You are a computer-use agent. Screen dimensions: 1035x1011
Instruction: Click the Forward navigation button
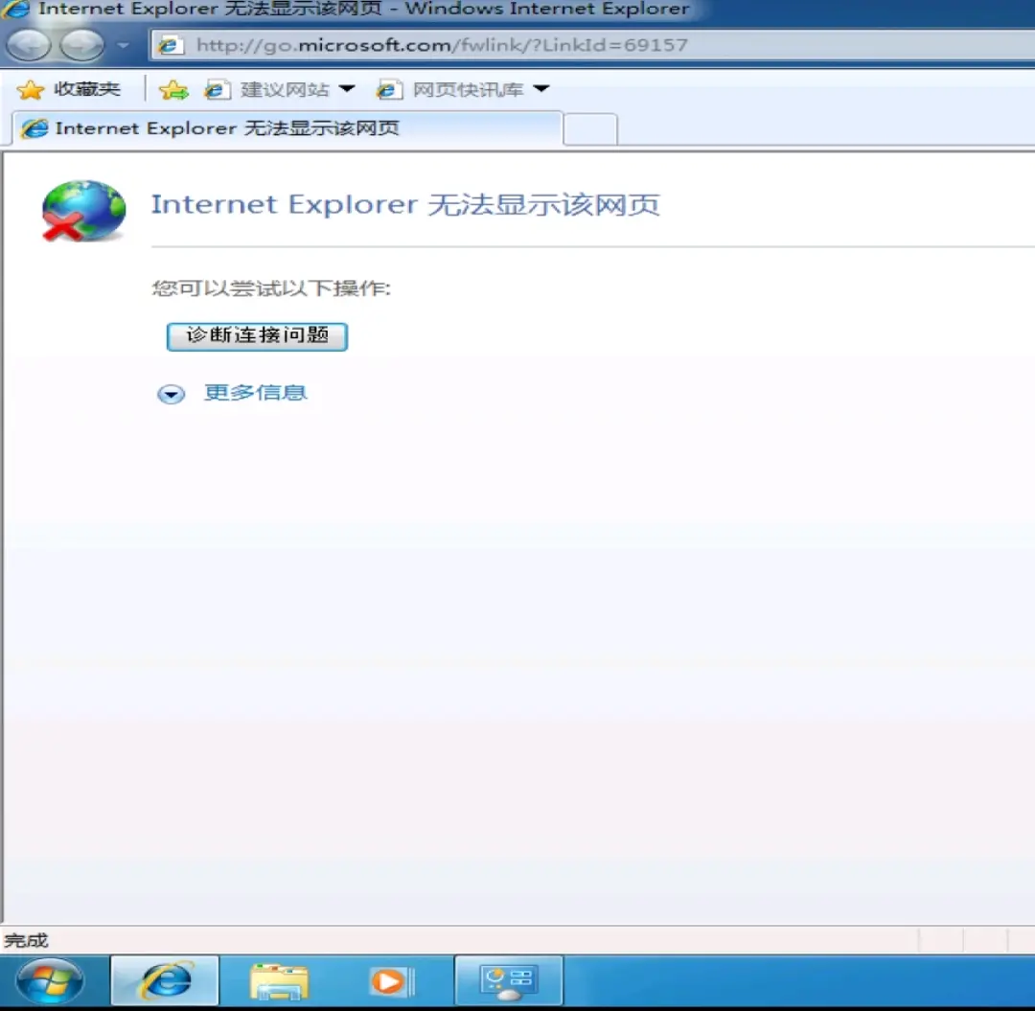[81, 45]
